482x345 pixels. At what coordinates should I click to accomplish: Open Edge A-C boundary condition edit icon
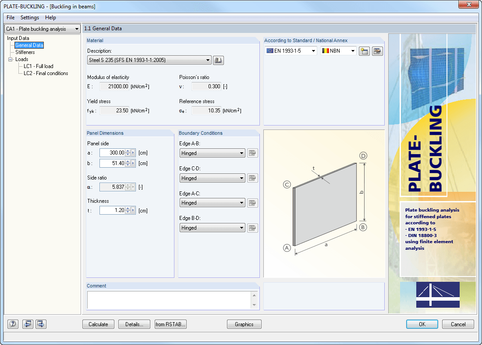pos(252,203)
